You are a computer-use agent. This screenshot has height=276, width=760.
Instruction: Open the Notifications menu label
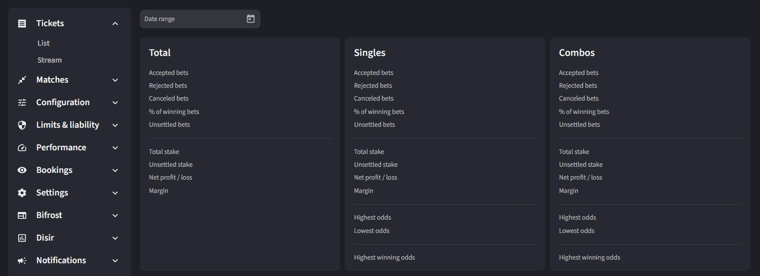pyautogui.click(x=61, y=260)
